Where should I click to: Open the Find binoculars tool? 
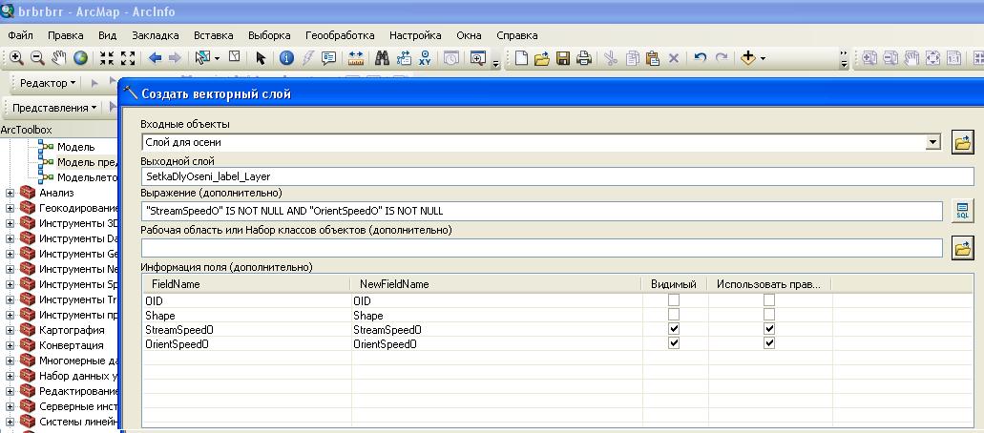382,58
